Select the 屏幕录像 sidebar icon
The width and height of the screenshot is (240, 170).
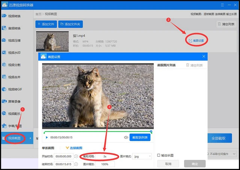tap(4, 101)
